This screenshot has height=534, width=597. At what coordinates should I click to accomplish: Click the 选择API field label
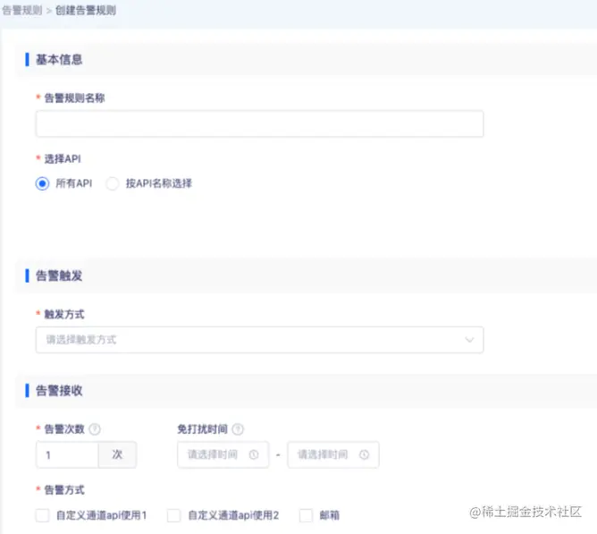tap(63, 158)
